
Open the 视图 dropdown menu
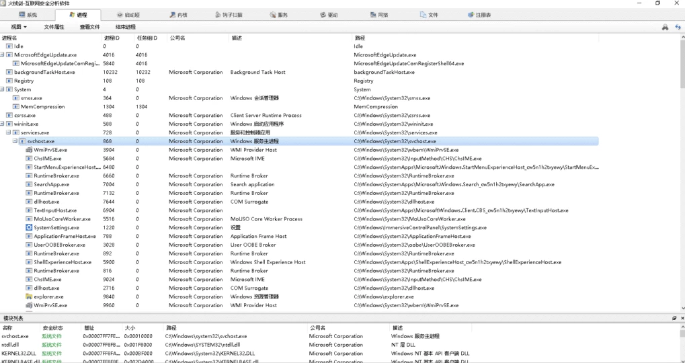(19, 27)
